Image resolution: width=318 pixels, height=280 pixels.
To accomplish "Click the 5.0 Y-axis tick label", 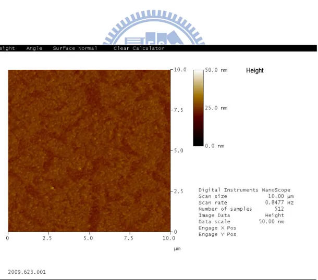I will click(x=178, y=150).
